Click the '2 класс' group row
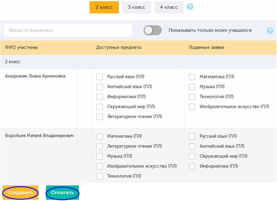This screenshot has width=277, height=201. (x=138, y=62)
